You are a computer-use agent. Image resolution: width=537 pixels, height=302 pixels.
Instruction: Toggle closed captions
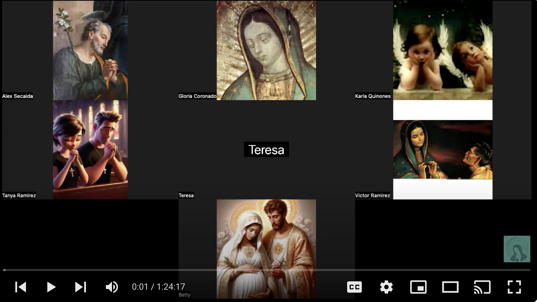[354, 287]
